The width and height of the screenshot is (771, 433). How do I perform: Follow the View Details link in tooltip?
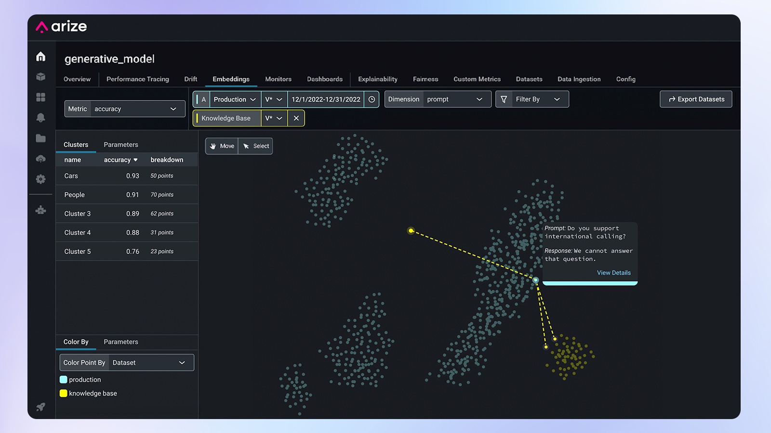[x=613, y=273]
